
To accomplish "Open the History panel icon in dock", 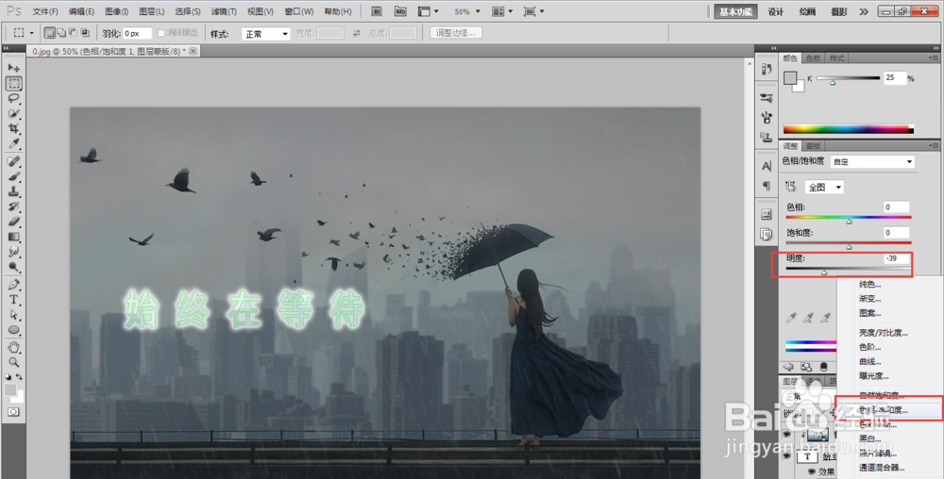I will [767, 69].
